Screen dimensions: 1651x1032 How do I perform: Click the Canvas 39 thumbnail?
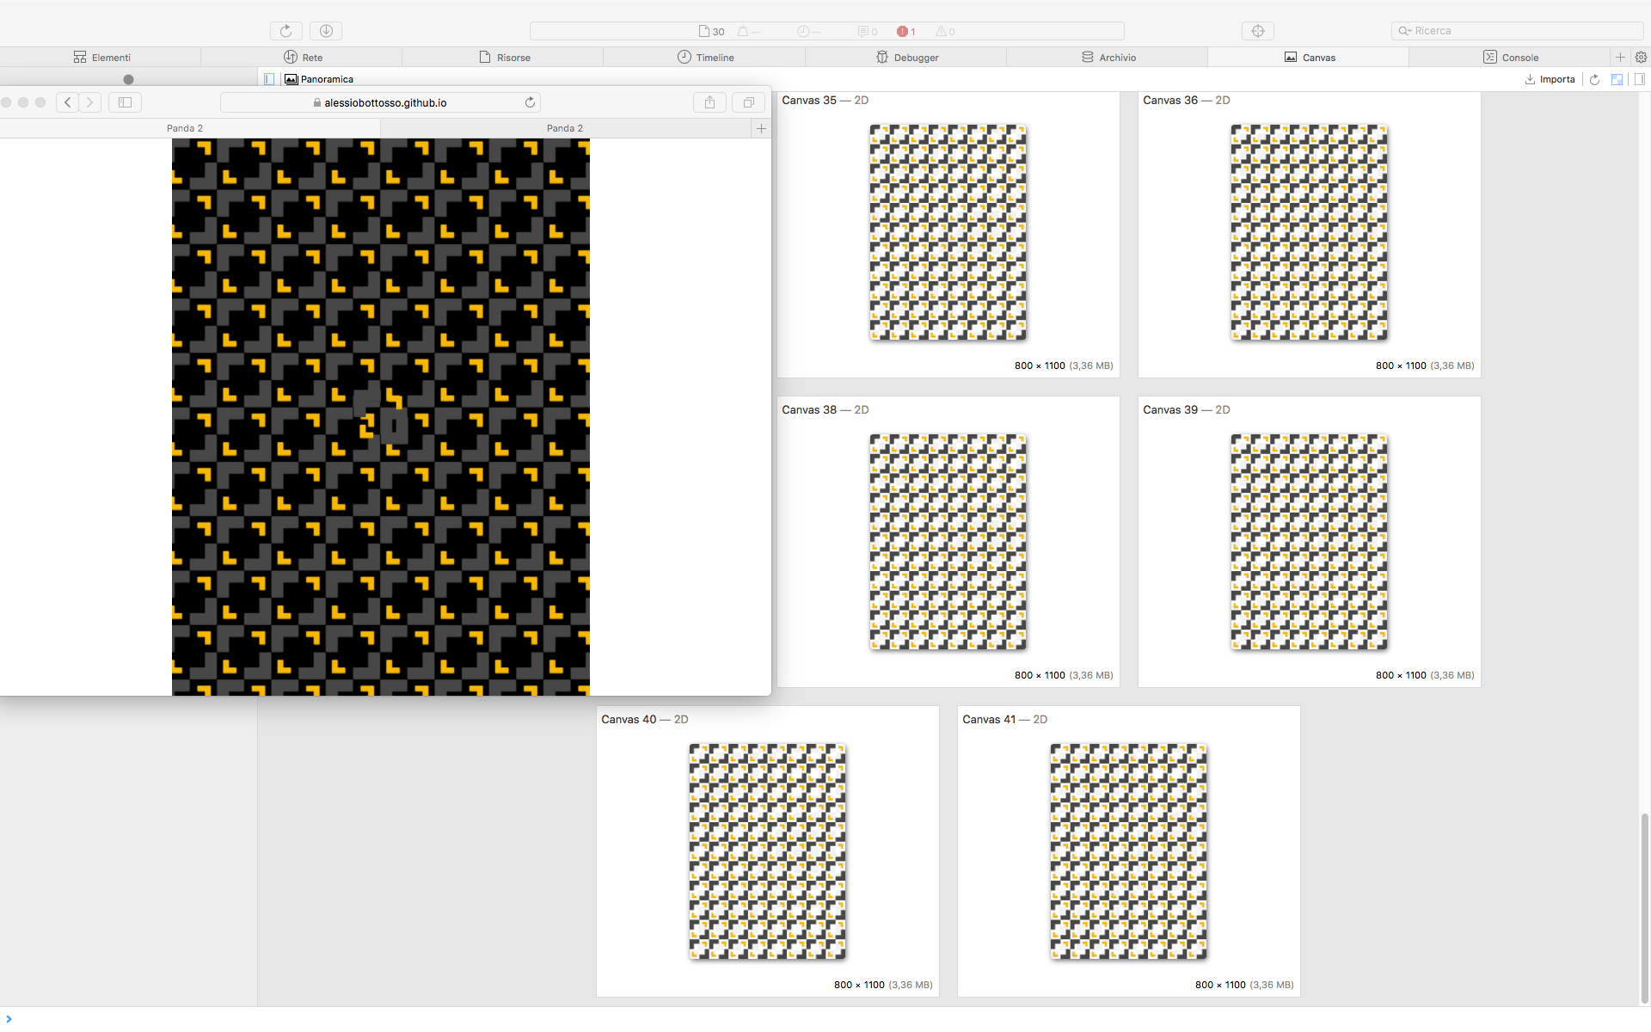click(1309, 542)
